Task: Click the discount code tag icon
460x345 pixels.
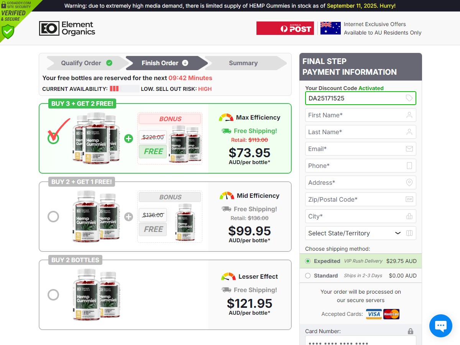Action: click(409, 98)
